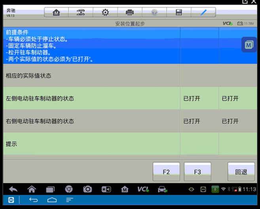Select 右侧电动驻车制动器的状态 row

(x=130, y=121)
